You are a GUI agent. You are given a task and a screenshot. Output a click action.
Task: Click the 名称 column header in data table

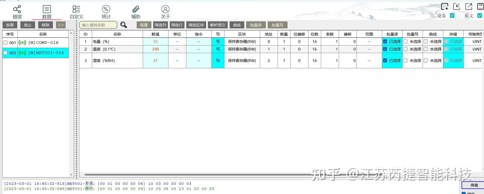pyautogui.click(x=117, y=34)
